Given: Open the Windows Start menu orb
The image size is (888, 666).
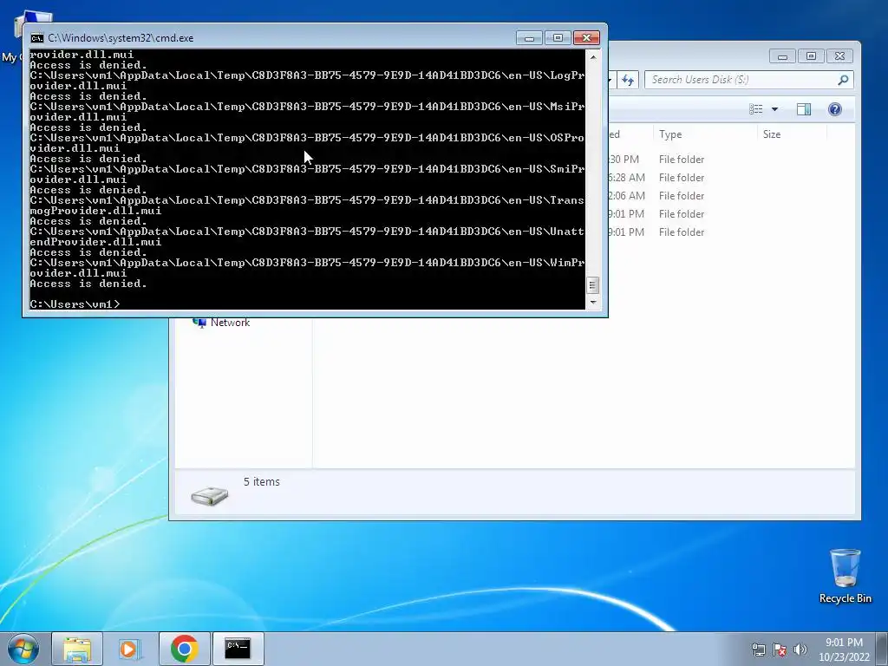Looking at the screenshot, I should (x=23, y=649).
